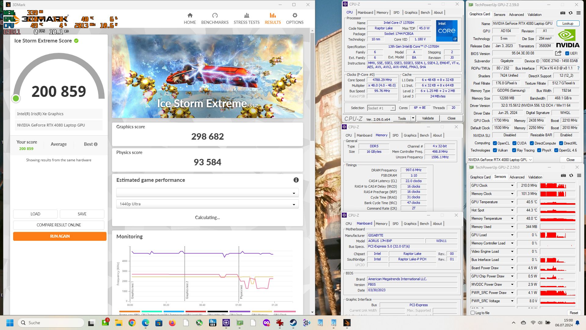Open Steam from the taskbar

click(x=293, y=323)
